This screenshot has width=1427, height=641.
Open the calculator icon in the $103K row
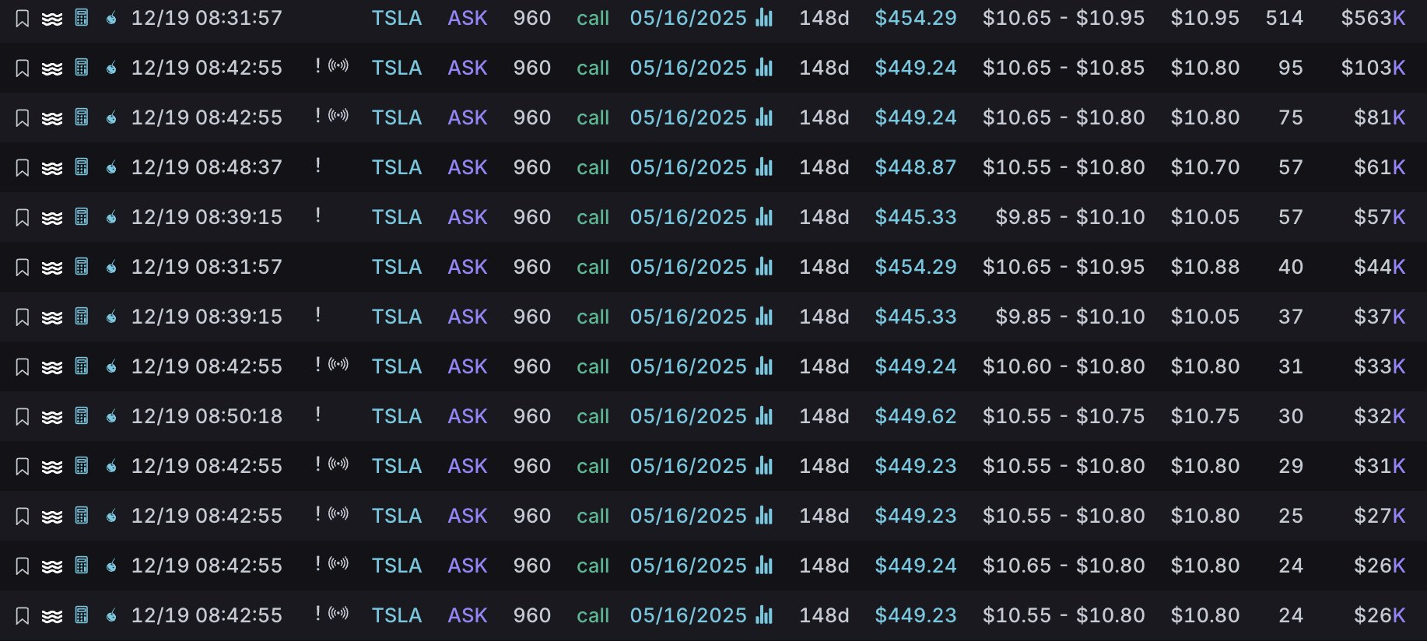click(82, 67)
